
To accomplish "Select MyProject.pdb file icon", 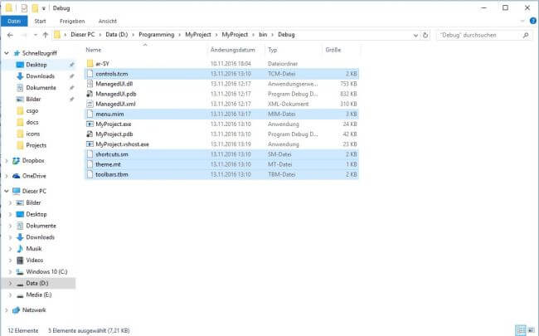I will tap(90, 134).
